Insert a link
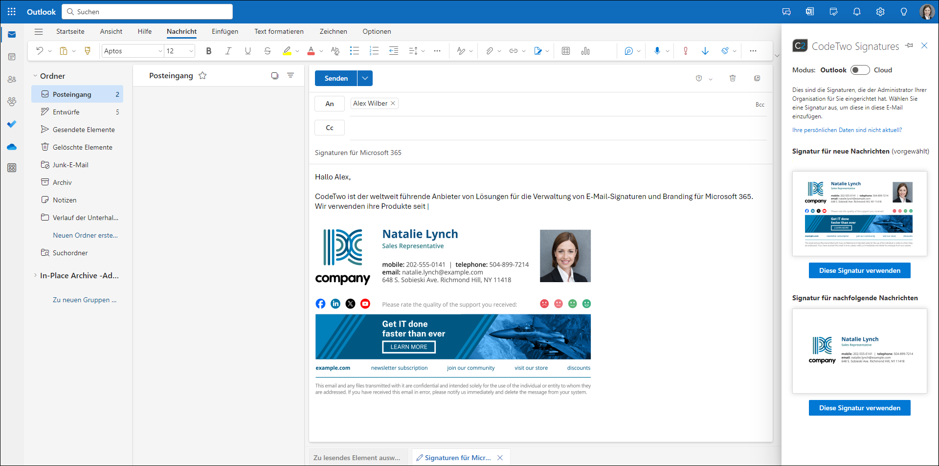The image size is (939, 466). [x=514, y=51]
